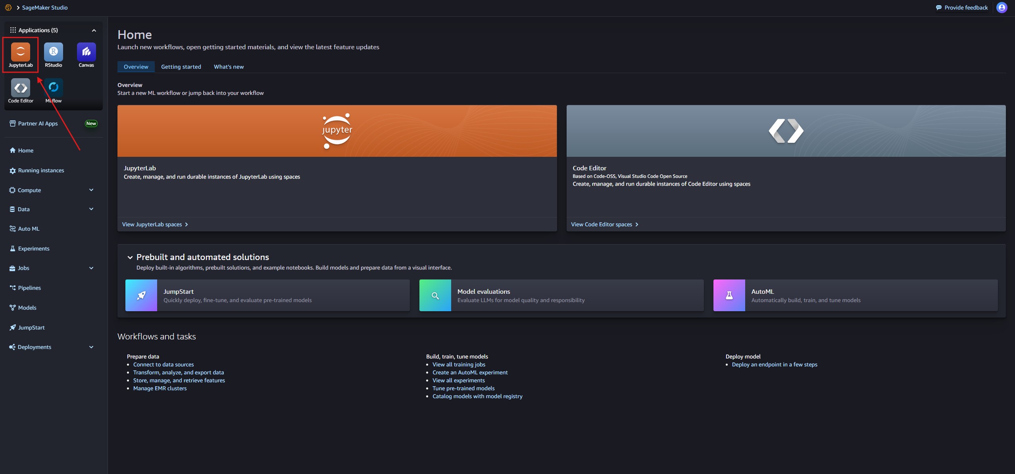Click the JumpStart rocket tile icon
This screenshot has height=474, width=1015.
click(x=141, y=295)
